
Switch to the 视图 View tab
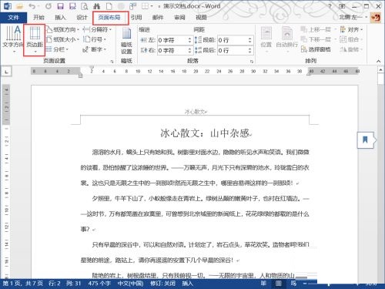point(201,17)
